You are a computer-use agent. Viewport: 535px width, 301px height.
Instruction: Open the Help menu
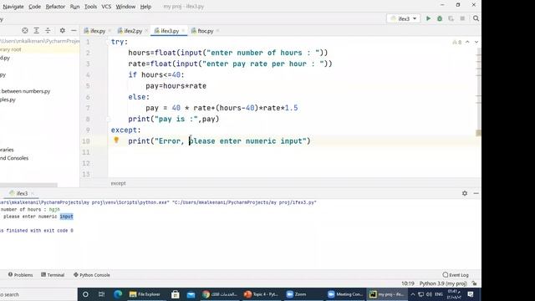click(x=145, y=7)
